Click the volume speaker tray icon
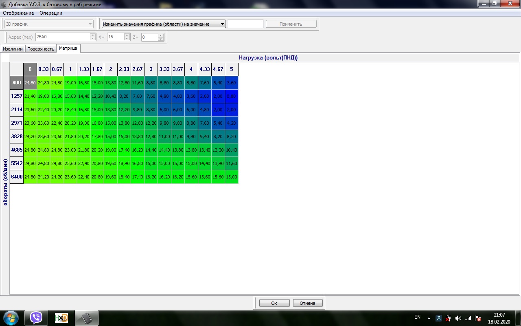 click(x=458, y=318)
